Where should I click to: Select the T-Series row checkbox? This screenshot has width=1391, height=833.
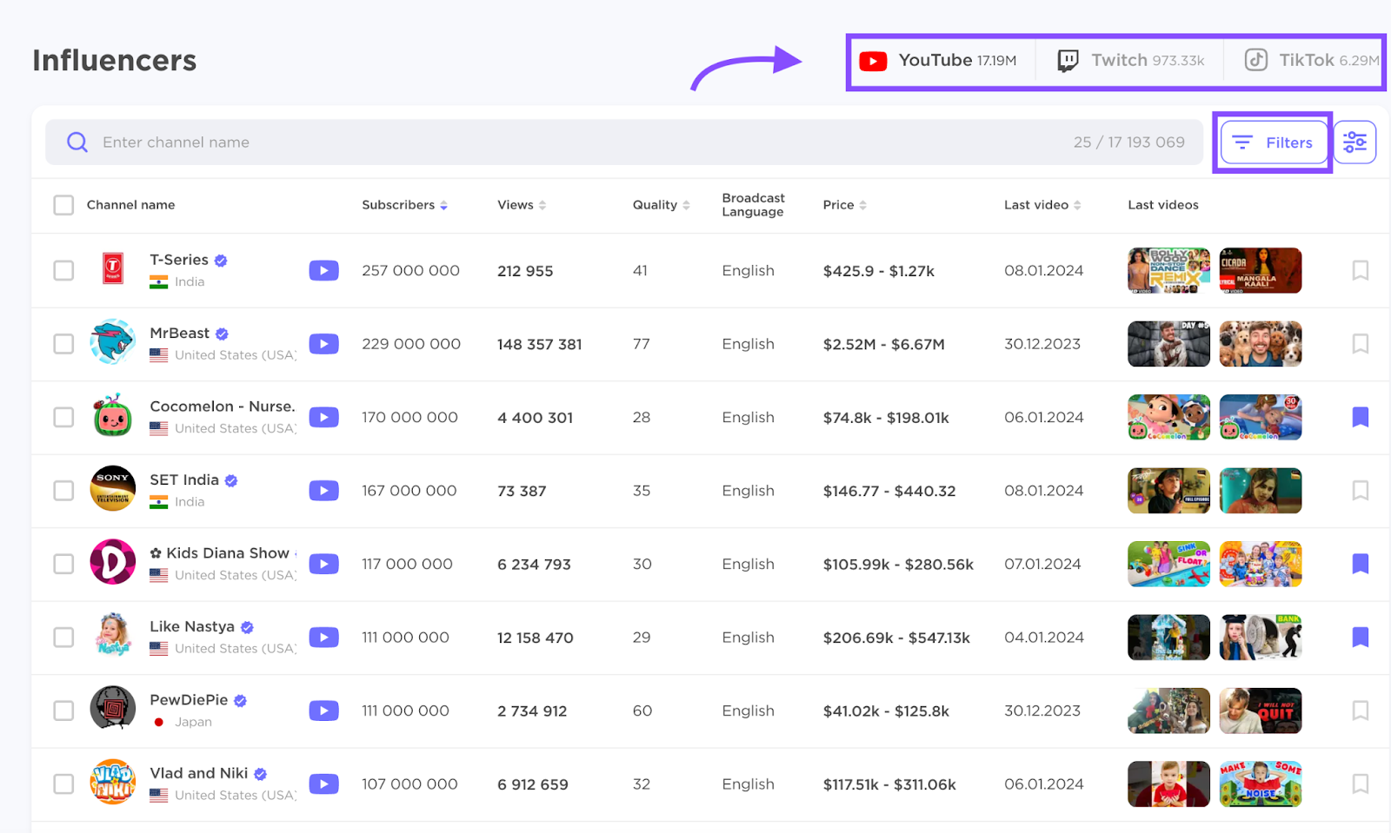point(63,271)
